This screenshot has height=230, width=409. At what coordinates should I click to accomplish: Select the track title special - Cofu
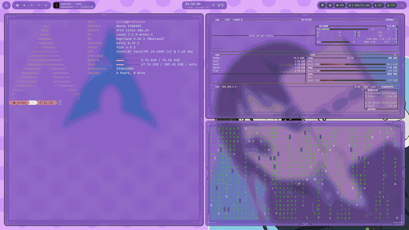(71, 4)
